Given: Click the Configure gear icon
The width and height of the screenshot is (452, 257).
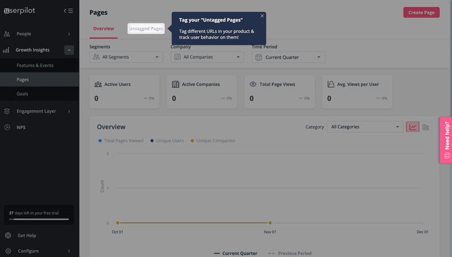Looking at the screenshot, I should [x=8, y=251].
